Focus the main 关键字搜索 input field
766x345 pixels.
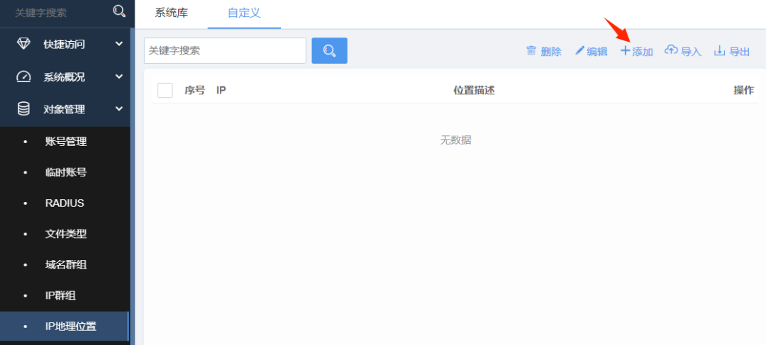point(226,51)
